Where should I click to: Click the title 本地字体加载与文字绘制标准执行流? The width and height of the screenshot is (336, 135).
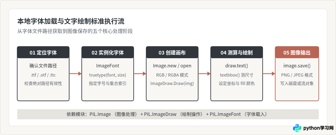71,21
